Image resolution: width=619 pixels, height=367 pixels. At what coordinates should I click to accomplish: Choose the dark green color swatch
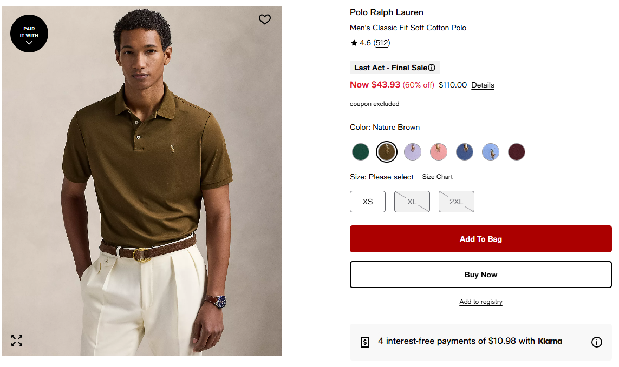tap(361, 152)
